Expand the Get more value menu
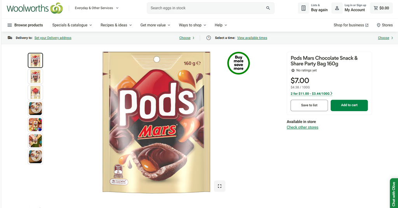This screenshot has height=208, width=398. point(155,25)
